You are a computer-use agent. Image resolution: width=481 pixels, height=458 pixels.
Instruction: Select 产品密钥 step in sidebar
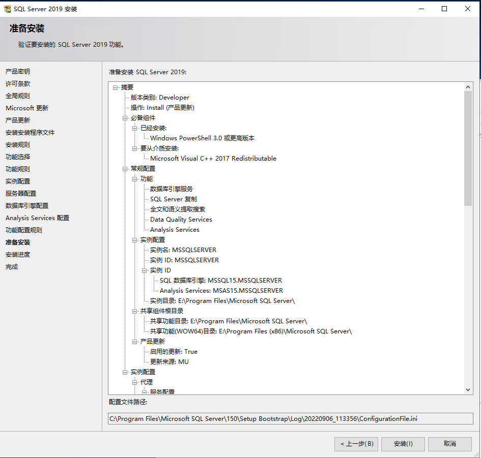17,71
